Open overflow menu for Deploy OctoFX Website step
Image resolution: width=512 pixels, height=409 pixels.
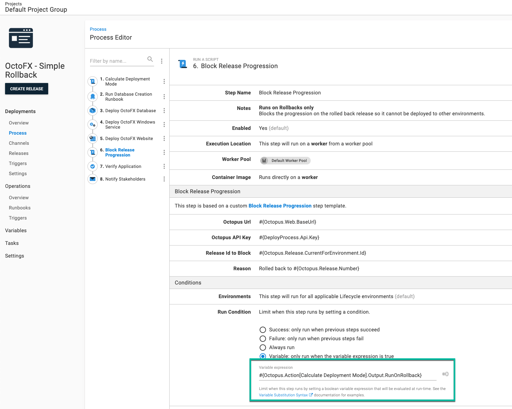164,138
